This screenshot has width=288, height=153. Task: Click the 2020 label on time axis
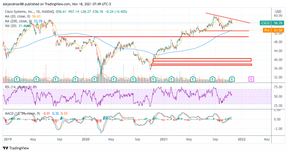pyautogui.click(x=85, y=140)
